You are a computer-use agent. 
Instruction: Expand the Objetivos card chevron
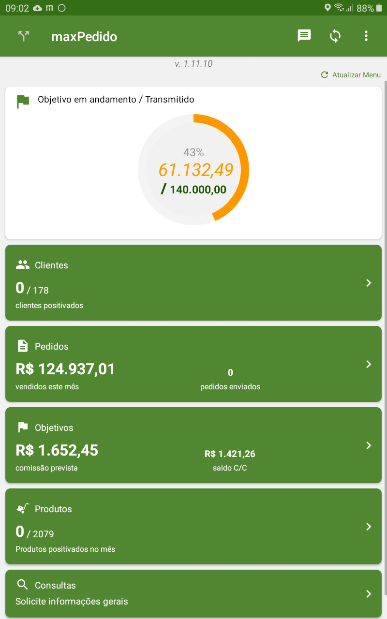tap(369, 445)
